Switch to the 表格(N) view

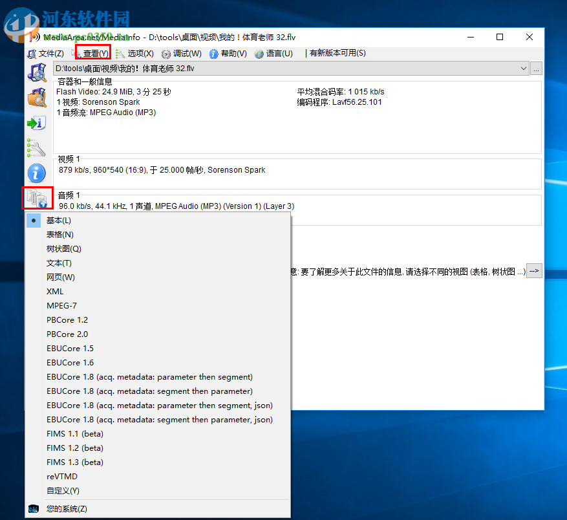pyautogui.click(x=60, y=234)
